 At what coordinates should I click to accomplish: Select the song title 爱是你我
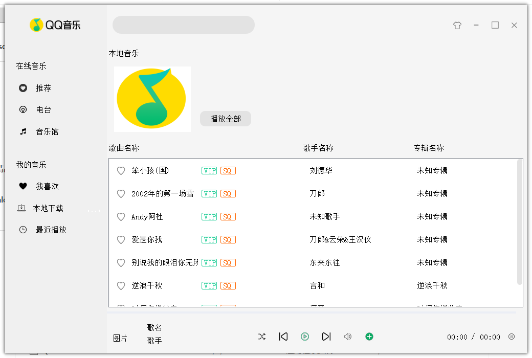pos(147,239)
